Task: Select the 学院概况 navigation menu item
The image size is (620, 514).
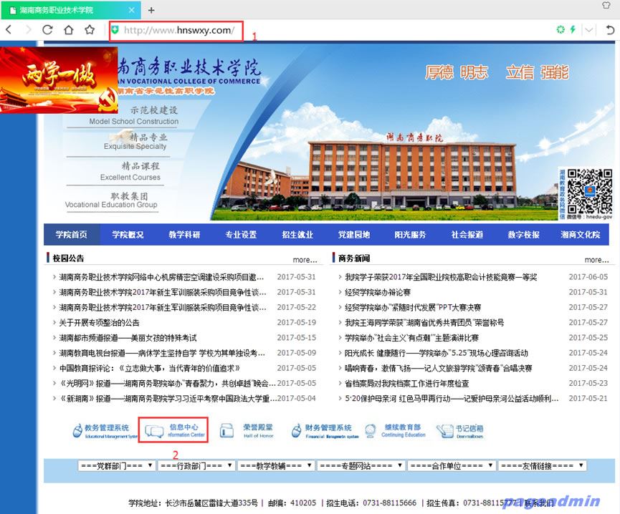Action: [x=128, y=235]
